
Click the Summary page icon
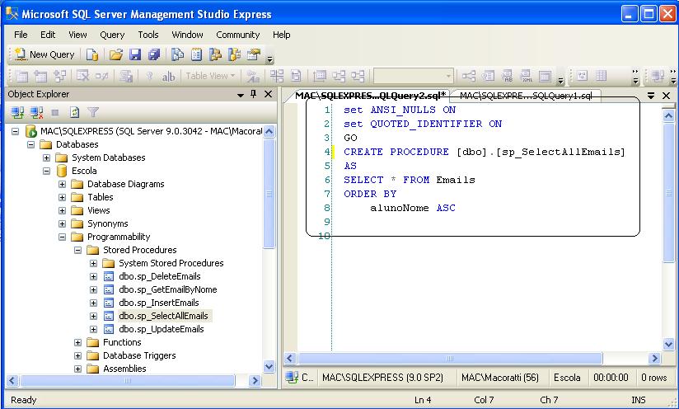pos(197,54)
